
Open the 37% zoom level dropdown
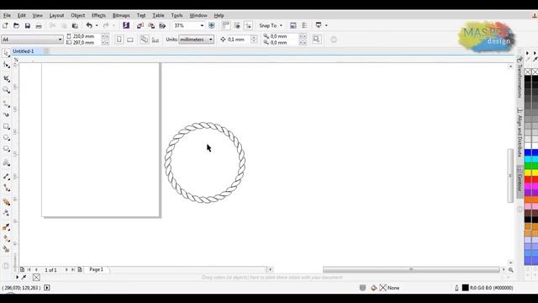[x=202, y=25]
